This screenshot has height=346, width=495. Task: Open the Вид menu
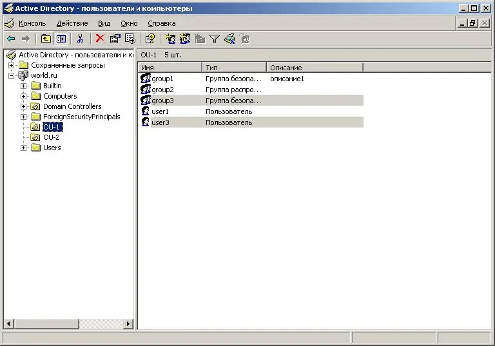(x=104, y=23)
